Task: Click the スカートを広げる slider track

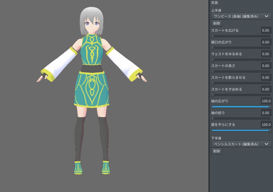Action: pyautogui.click(x=240, y=36)
